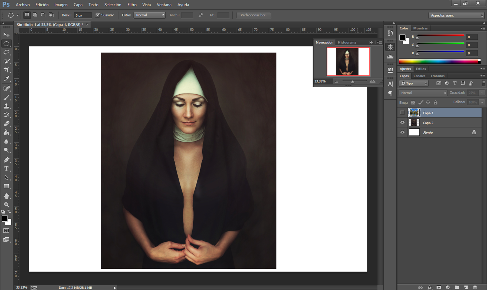
Task: Show Capa 1 layer visibility
Action: coord(402,113)
